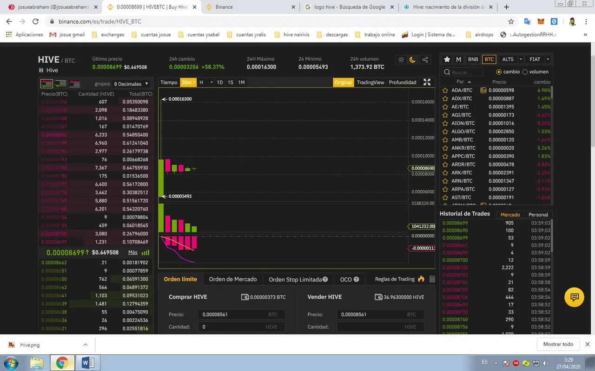
Task: Show more bookmarks chevron
Action: pos(585,35)
